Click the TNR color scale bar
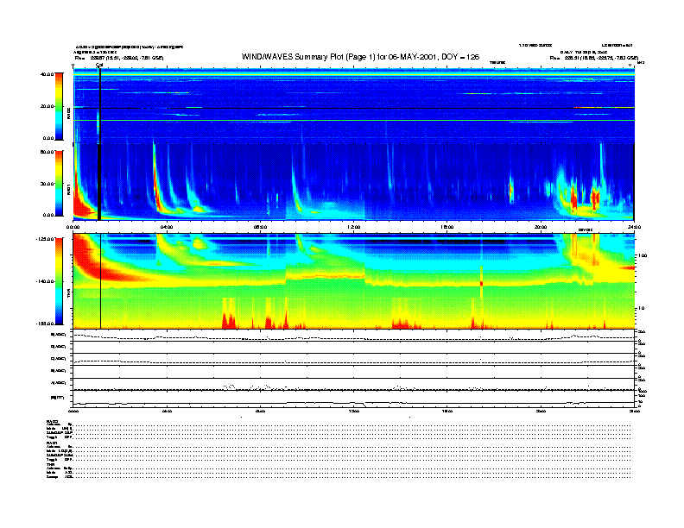The width and height of the screenshot is (684, 528). tap(60, 280)
